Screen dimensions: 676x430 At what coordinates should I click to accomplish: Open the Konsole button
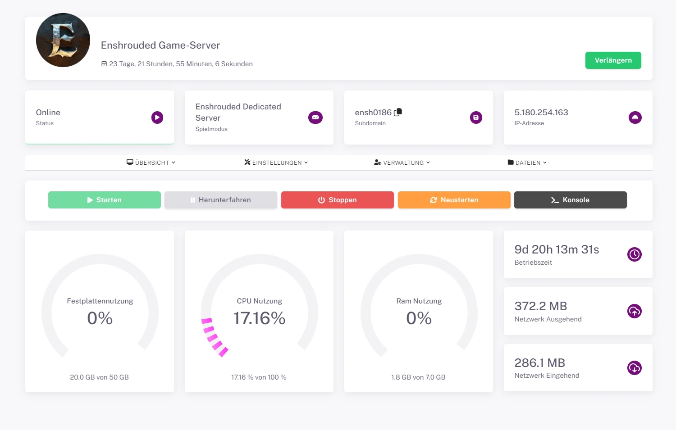(x=571, y=200)
